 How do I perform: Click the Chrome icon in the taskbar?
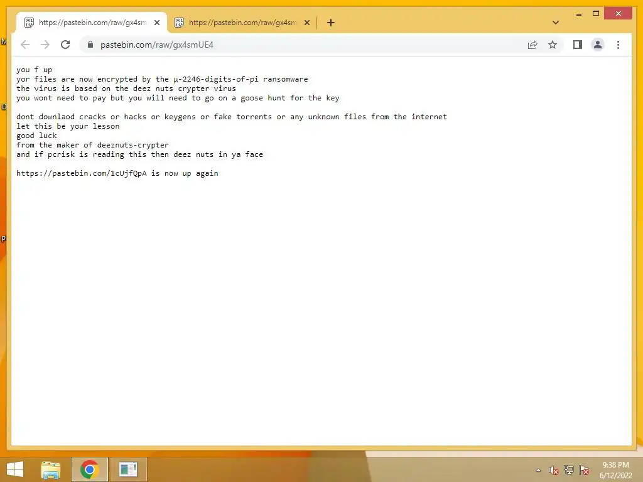click(89, 469)
